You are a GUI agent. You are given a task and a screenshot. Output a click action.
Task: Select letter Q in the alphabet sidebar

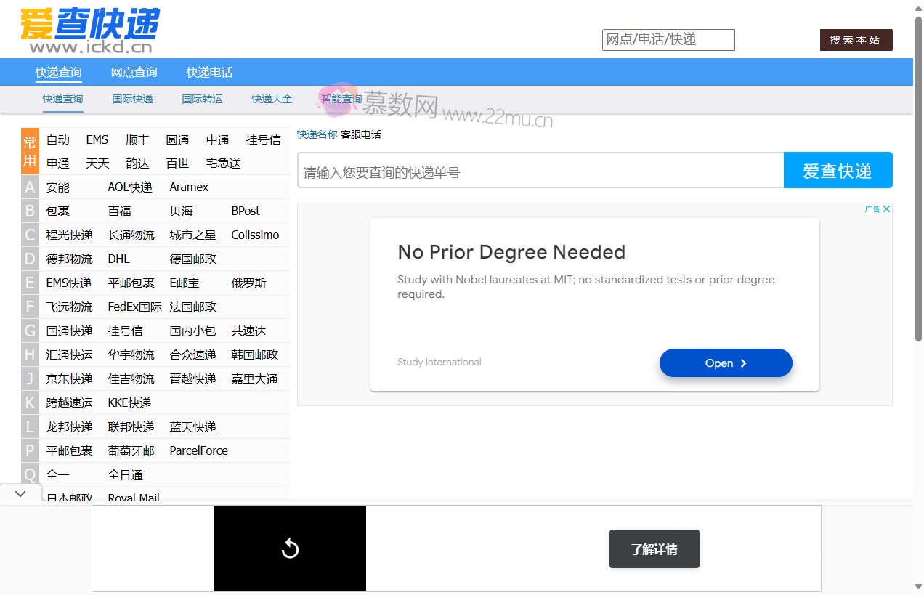29,474
